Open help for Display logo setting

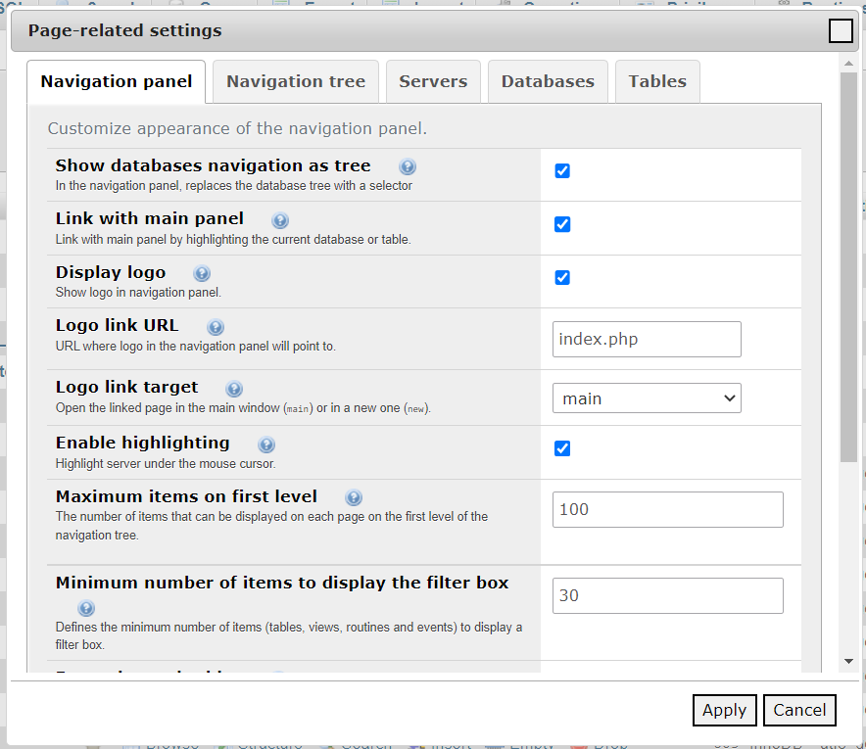(x=202, y=273)
